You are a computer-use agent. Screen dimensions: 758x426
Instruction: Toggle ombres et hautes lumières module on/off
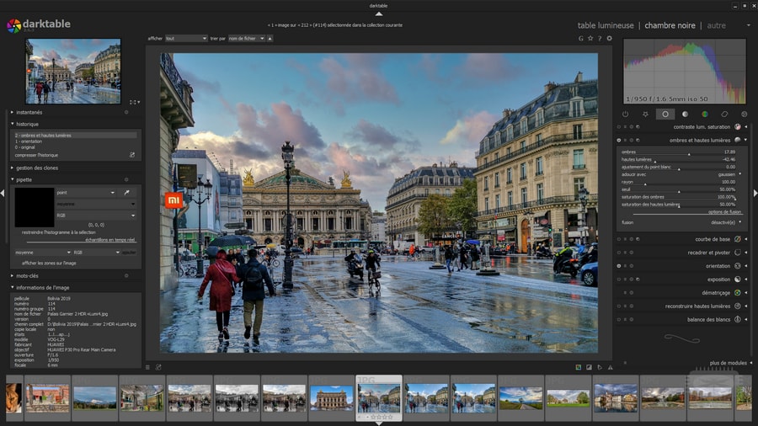click(x=619, y=140)
